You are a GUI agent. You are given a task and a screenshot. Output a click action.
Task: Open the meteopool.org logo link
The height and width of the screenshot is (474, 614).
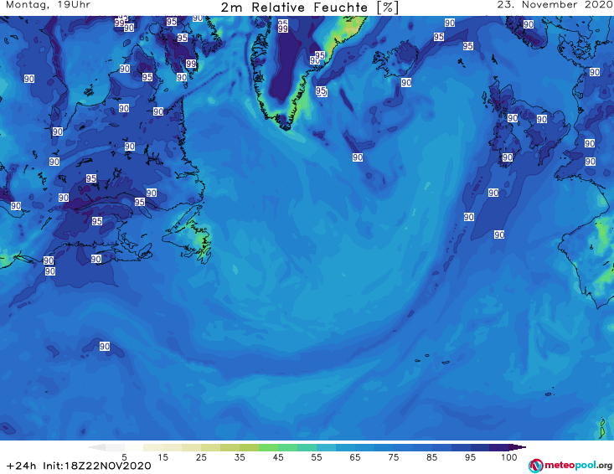pos(570,466)
